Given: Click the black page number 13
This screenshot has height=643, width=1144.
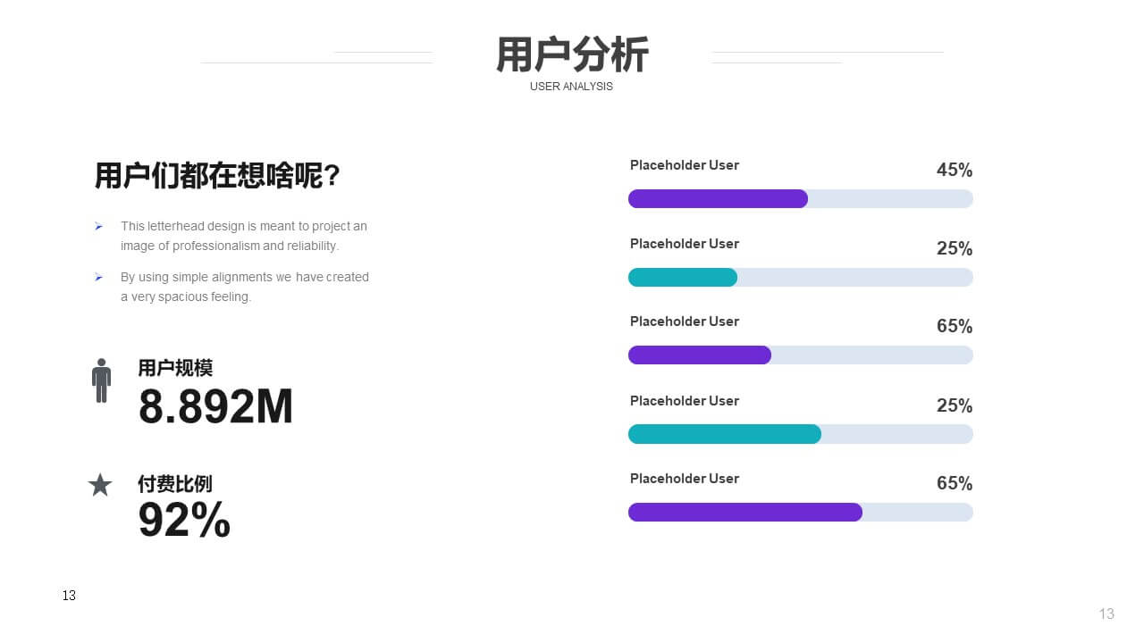Looking at the screenshot, I should (x=69, y=596).
